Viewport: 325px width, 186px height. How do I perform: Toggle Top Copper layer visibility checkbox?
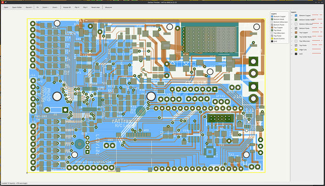tap(292, 32)
